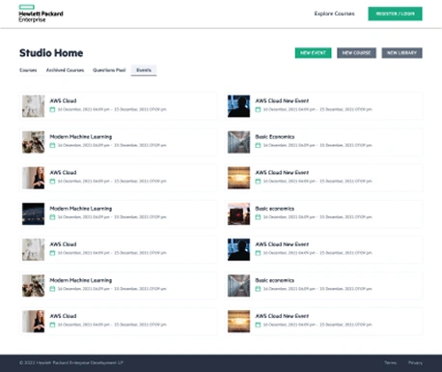Open the Terms link in footer
Viewport: 442px width, 372px height.
(391, 362)
